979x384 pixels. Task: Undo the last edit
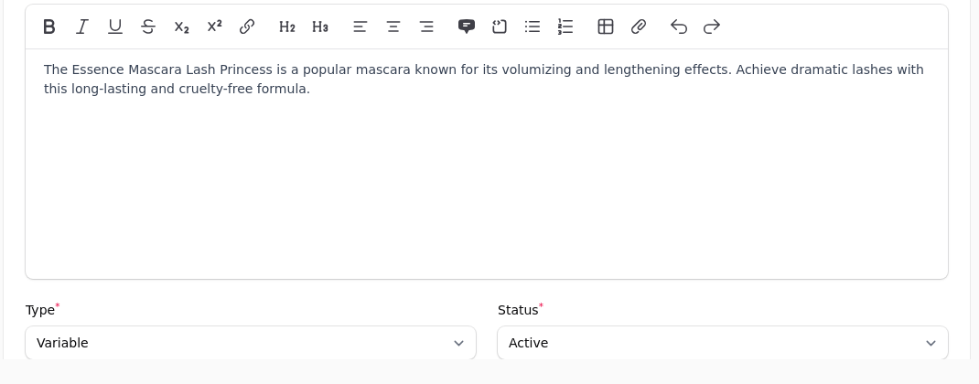point(679,27)
